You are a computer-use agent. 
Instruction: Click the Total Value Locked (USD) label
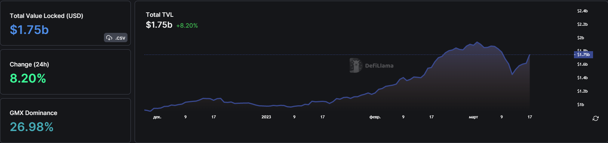point(46,16)
